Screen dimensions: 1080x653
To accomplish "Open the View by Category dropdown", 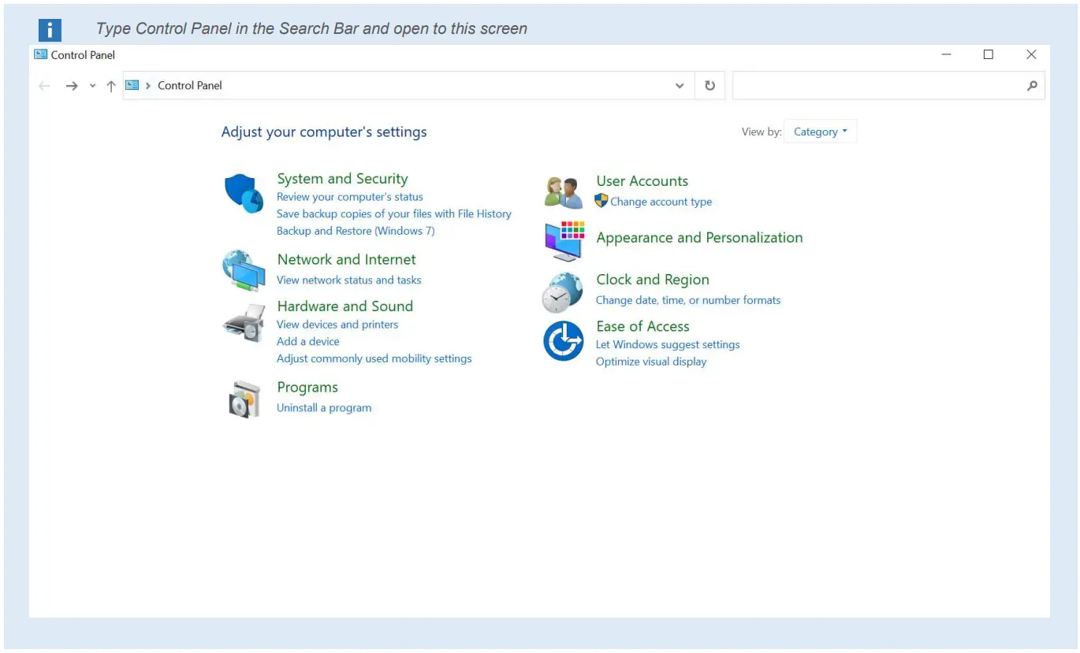I will (x=820, y=132).
